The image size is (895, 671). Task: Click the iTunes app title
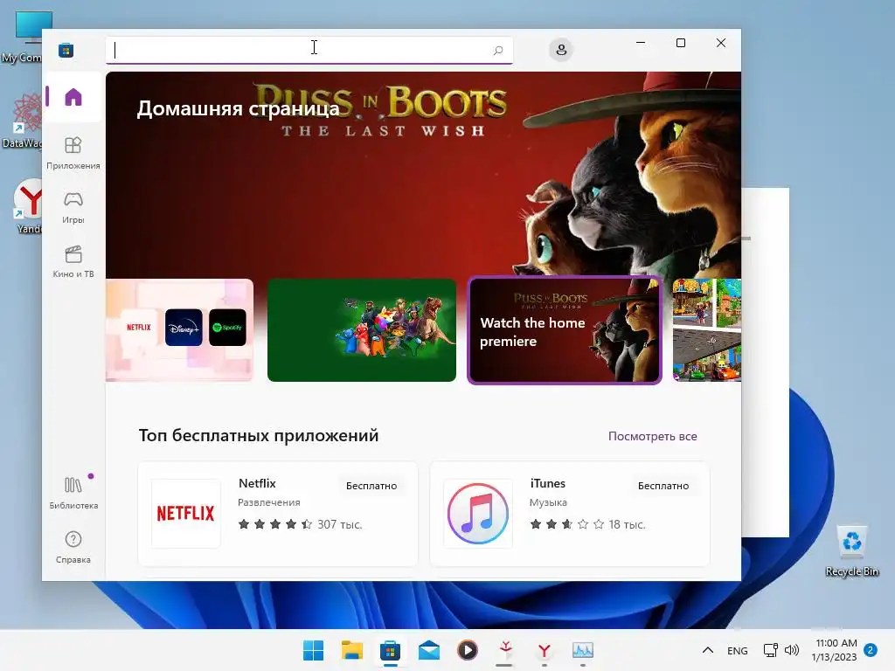tap(547, 483)
